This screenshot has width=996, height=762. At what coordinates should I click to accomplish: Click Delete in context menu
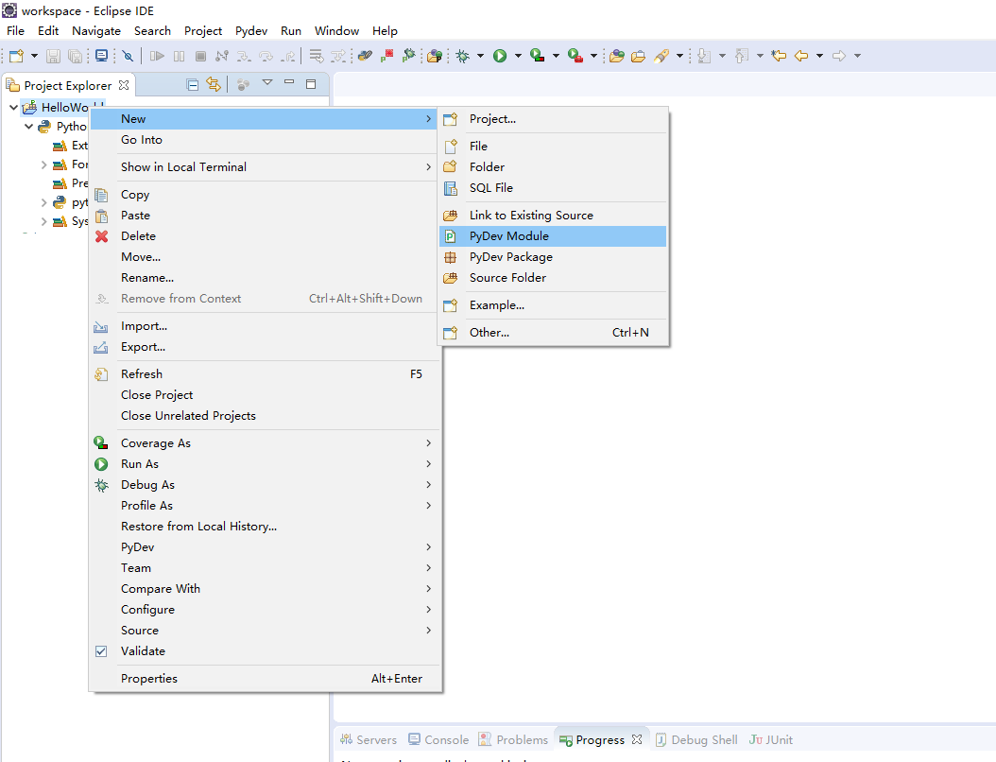265,236
